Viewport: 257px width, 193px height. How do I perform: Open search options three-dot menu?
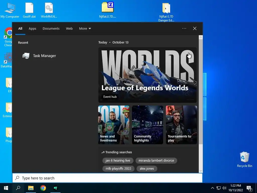tap(184, 28)
